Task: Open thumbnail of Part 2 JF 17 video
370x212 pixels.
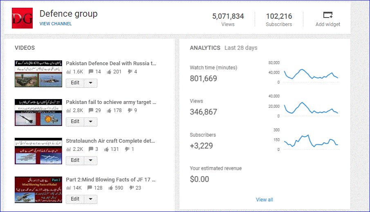Action: pyautogui.click(x=38, y=190)
